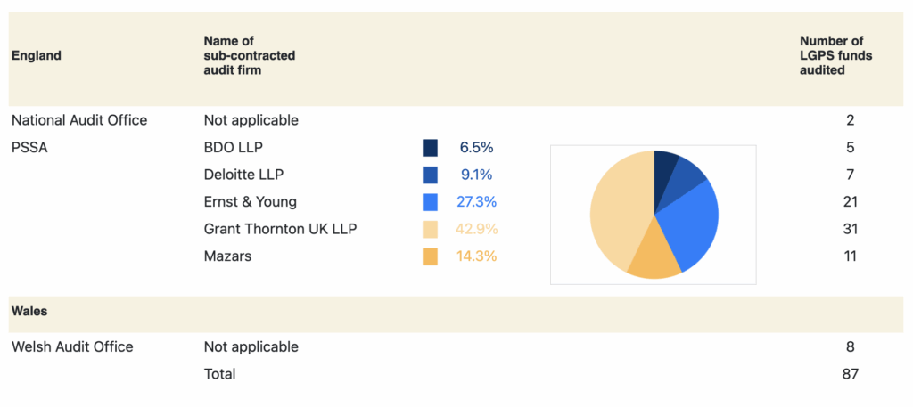Screen dimensions: 913x407
Task: Click the large cream pie chart slice
Action: click(x=615, y=209)
